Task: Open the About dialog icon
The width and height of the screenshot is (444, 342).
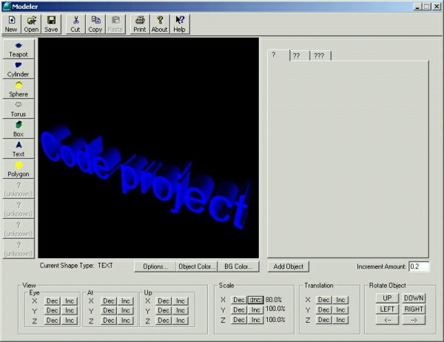Action: tap(159, 24)
